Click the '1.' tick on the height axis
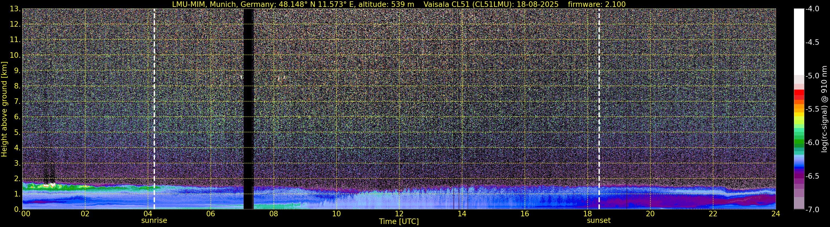Viewport: 830px width, 227px height. [x=17, y=194]
